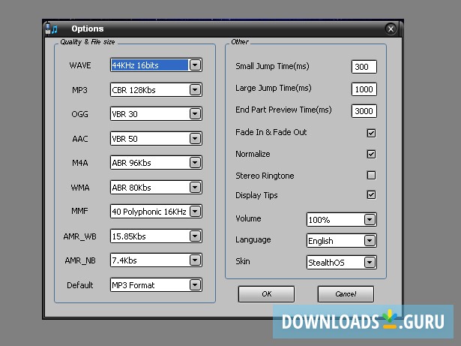
Task: Enable the Stereo Ringtone checkbox
Action: click(x=371, y=176)
